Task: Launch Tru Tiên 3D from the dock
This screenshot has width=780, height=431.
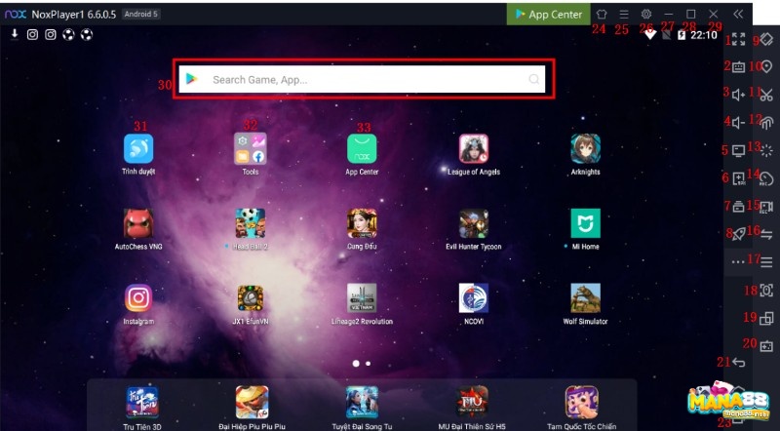Action: tap(142, 408)
